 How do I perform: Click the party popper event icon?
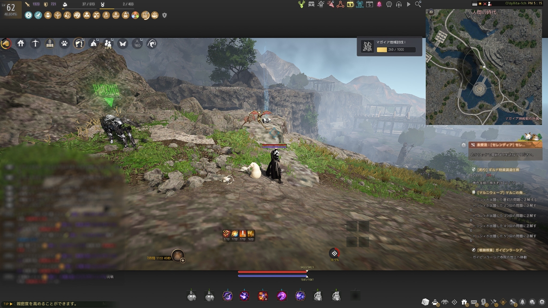[x=331, y=4]
